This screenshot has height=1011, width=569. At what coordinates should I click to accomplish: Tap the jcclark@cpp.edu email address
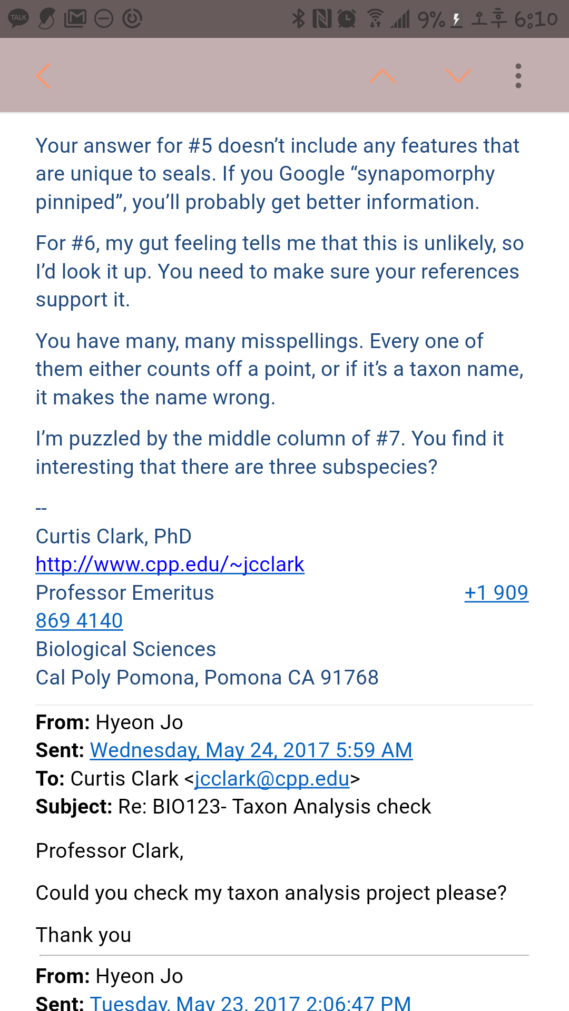pos(272,779)
